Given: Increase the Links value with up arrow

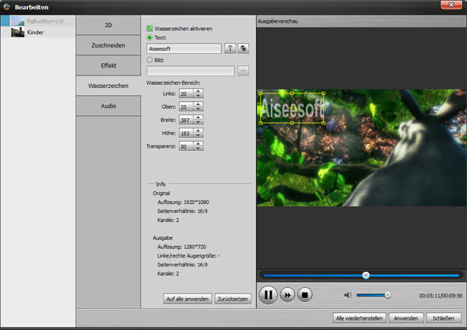Looking at the screenshot, I should click(198, 91).
